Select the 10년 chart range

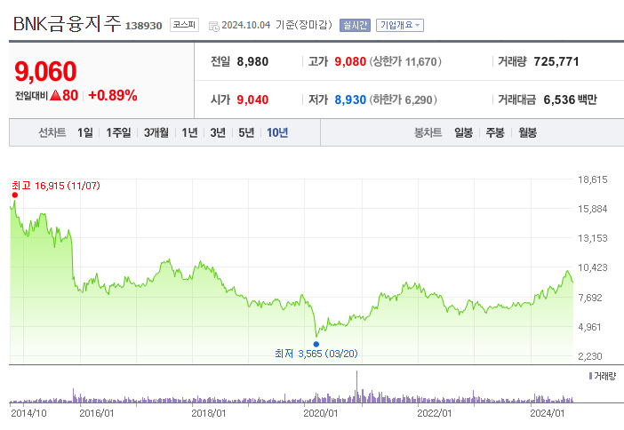[277, 132]
